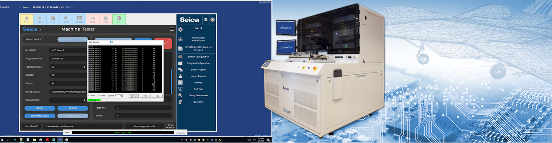Image resolution: width=552 pixels, height=143 pixels.
Task: Open the Home tab icon
Action: [x=26, y=18]
